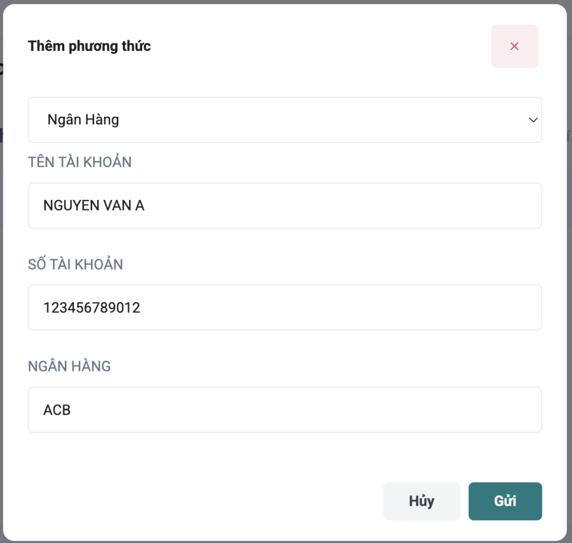Place cursor in 123456789012 number text
The height and width of the screenshot is (543, 572).
(x=92, y=307)
